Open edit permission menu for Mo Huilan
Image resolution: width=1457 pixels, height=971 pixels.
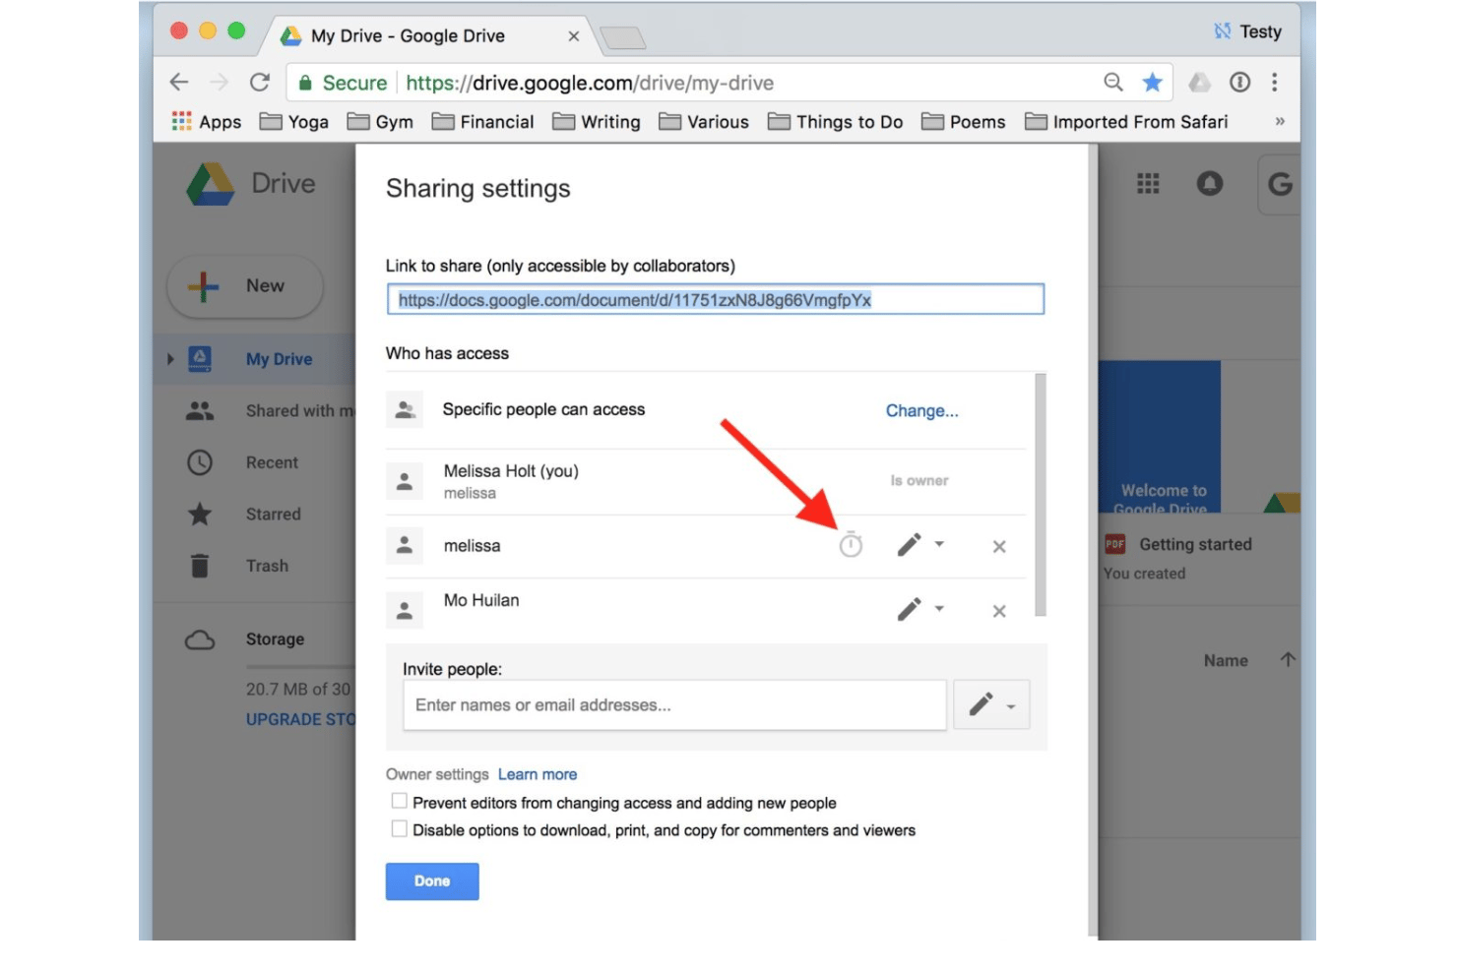click(x=920, y=609)
